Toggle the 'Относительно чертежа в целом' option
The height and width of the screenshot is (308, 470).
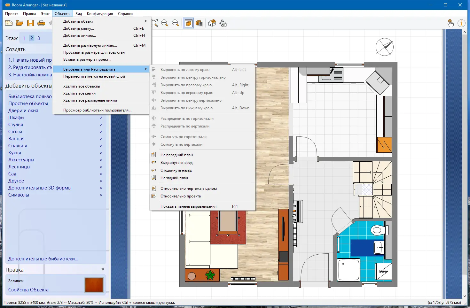click(x=188, y=189)
